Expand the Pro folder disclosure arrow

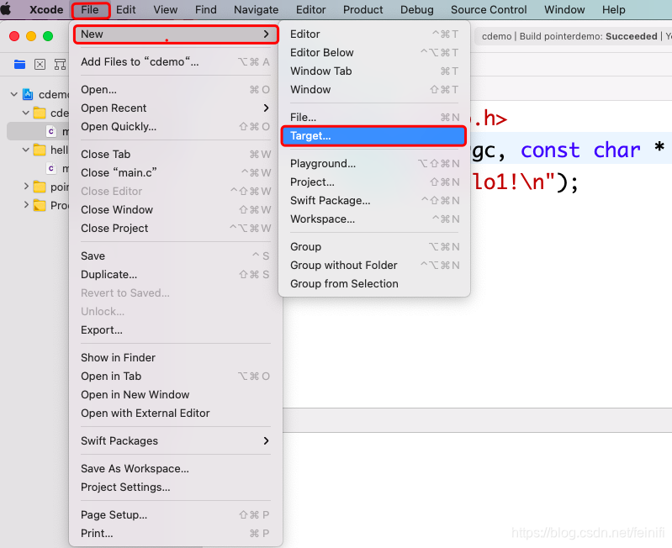coord(26,205)
